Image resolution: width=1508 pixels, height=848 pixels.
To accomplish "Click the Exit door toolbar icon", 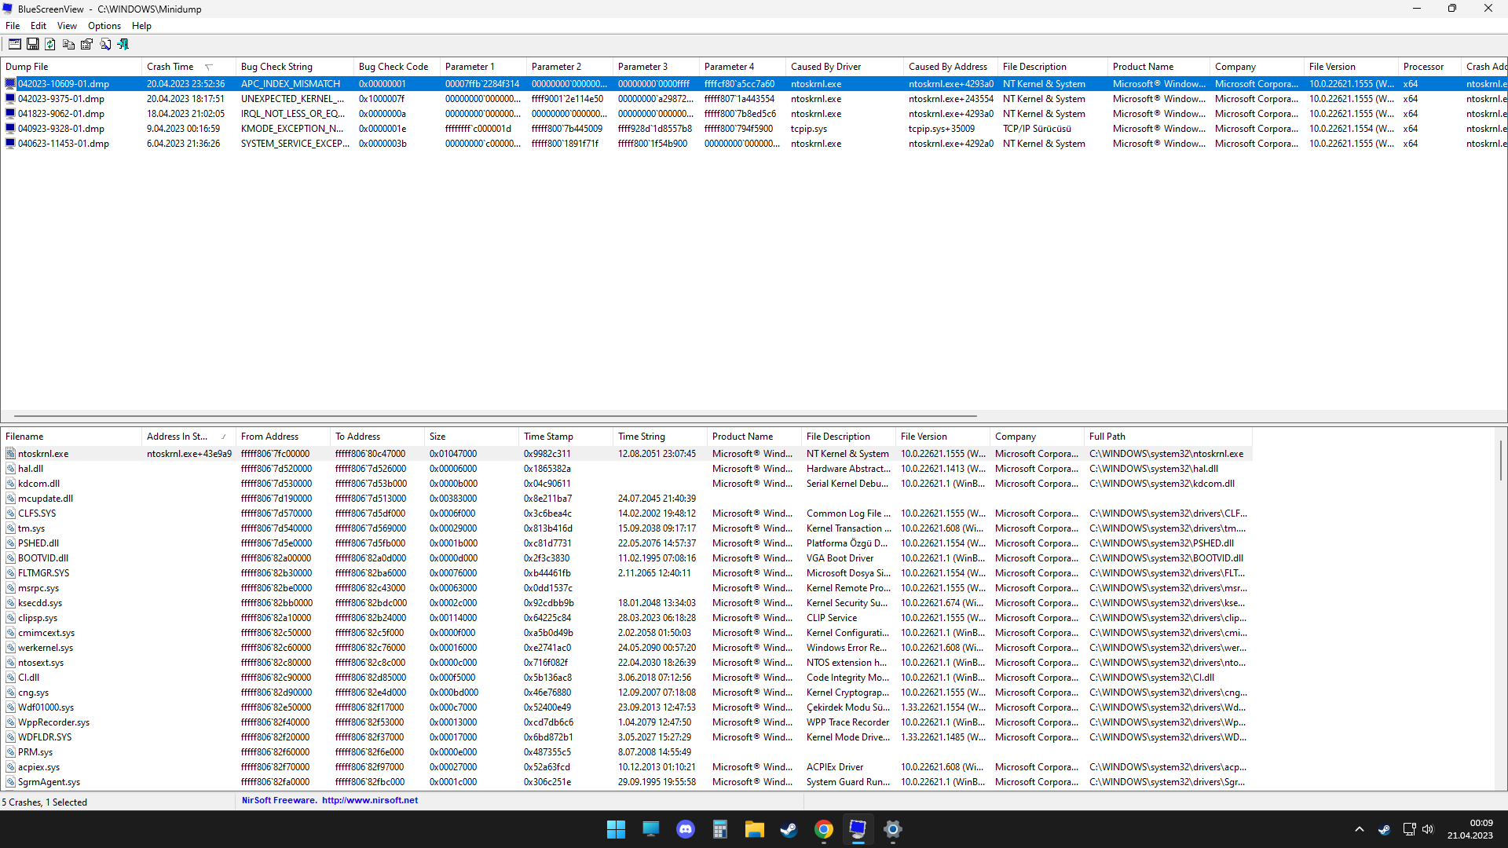I will (x=123, y=45).
